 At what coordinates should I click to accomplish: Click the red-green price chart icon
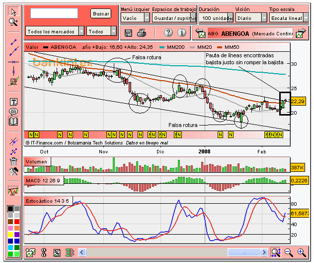coord(13,191)
